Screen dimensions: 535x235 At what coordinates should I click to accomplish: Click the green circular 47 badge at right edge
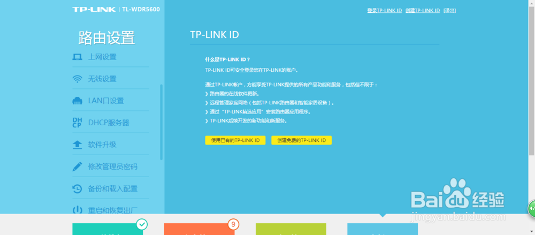pyautogui.click(x=532, y=208)
